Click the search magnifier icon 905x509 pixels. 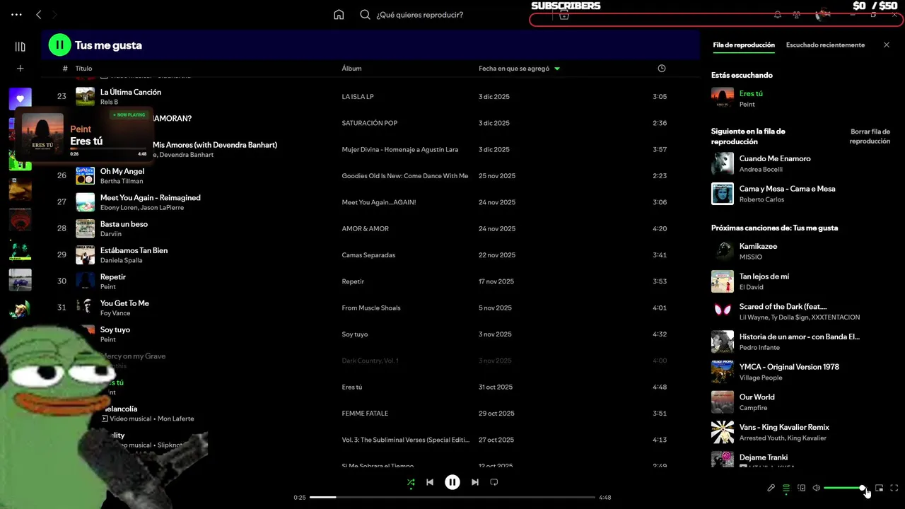coord(365,14)
